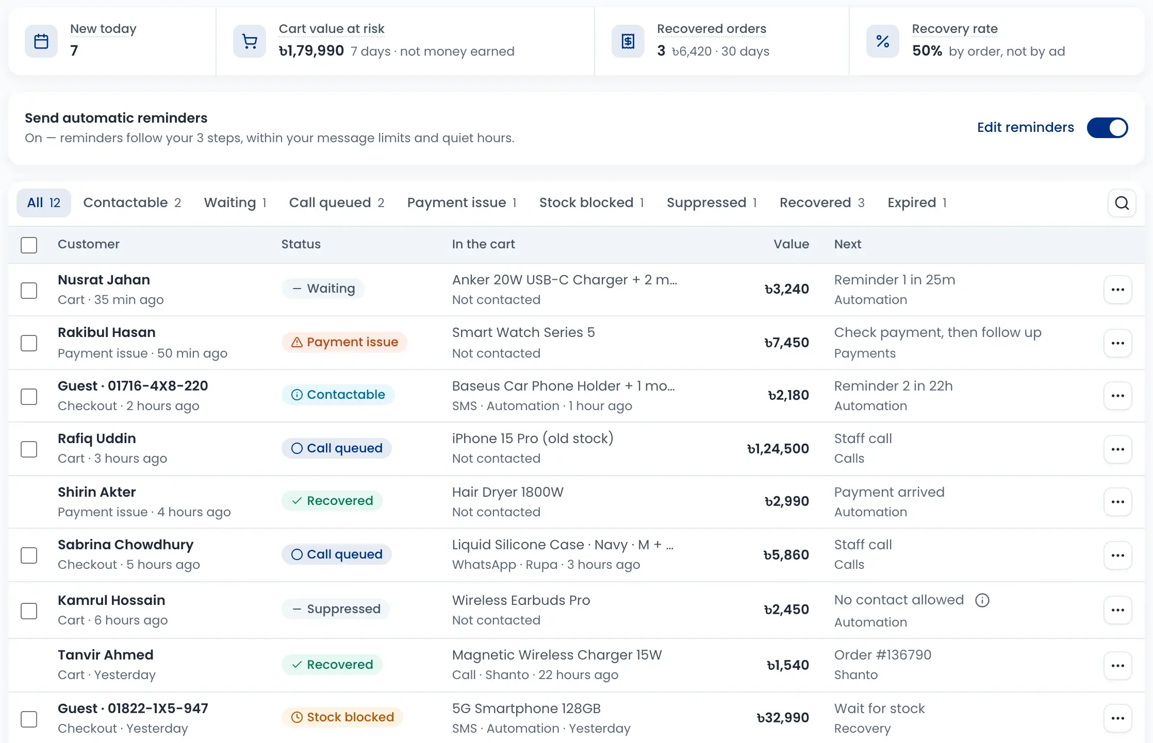Click the Stock blocked status badge
Image resolution: width=1153 pixels, height=743 pixels.
[x=342, y=717]
